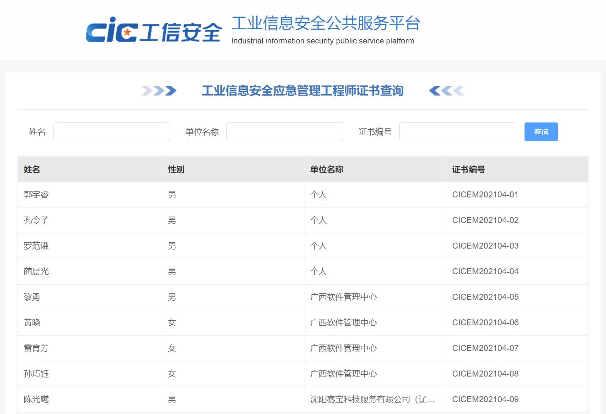
Task: Select the name cell 罗范谦
Action: [x=36, y=246]
